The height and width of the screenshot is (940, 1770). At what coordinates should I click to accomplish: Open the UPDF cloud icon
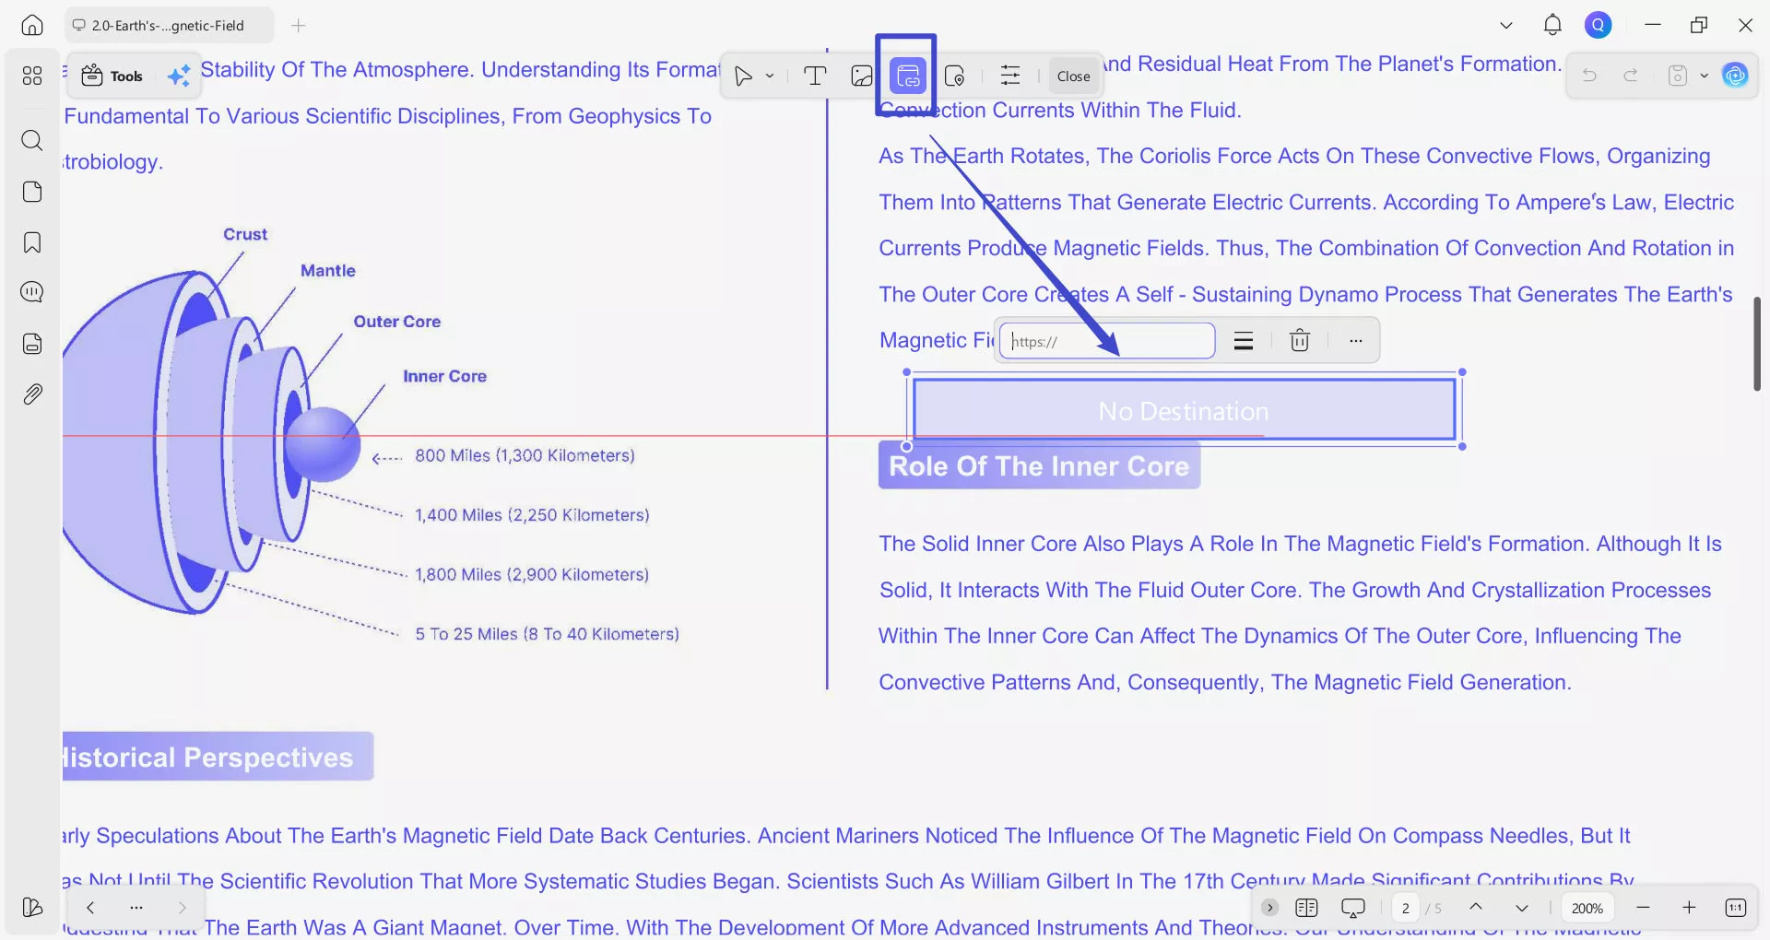[1735, 76]
